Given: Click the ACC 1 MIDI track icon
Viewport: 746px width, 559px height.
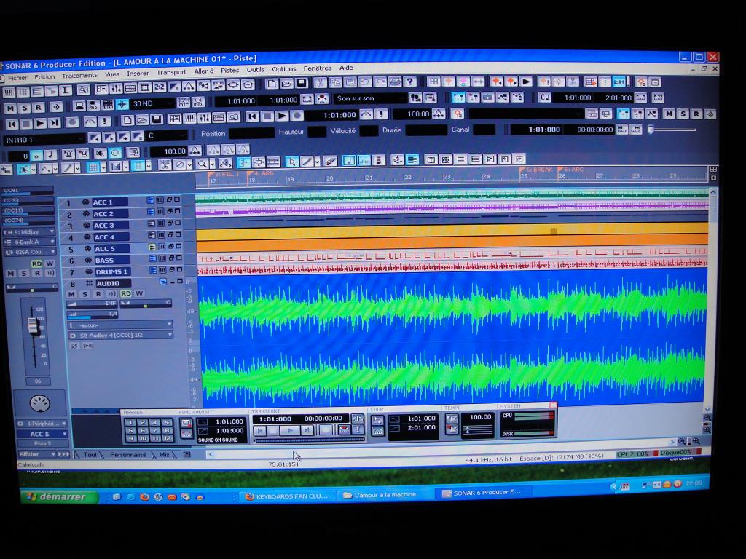Looking at the screenshot, I should (x=86, y=202).
